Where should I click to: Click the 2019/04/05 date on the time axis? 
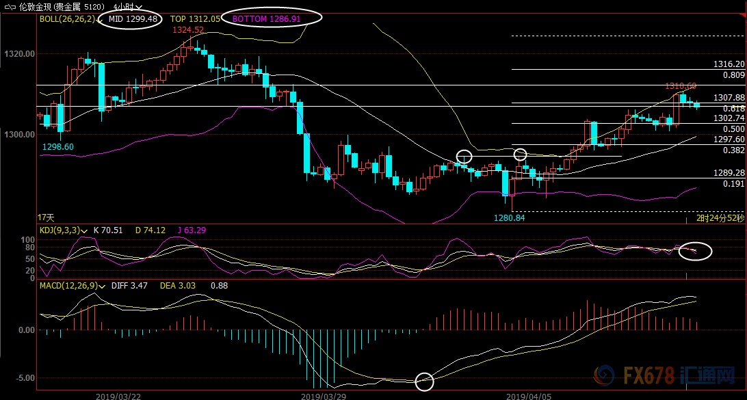point(528,395)
